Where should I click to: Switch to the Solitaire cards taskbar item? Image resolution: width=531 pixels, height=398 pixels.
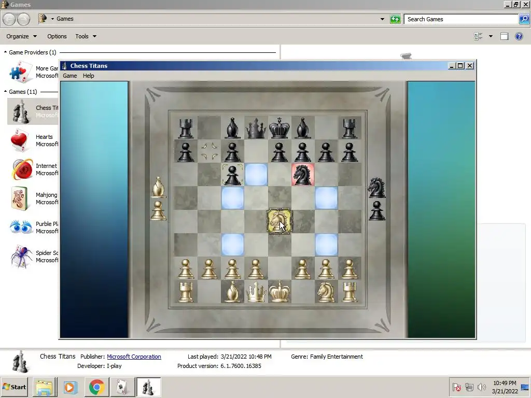[122, 387]
